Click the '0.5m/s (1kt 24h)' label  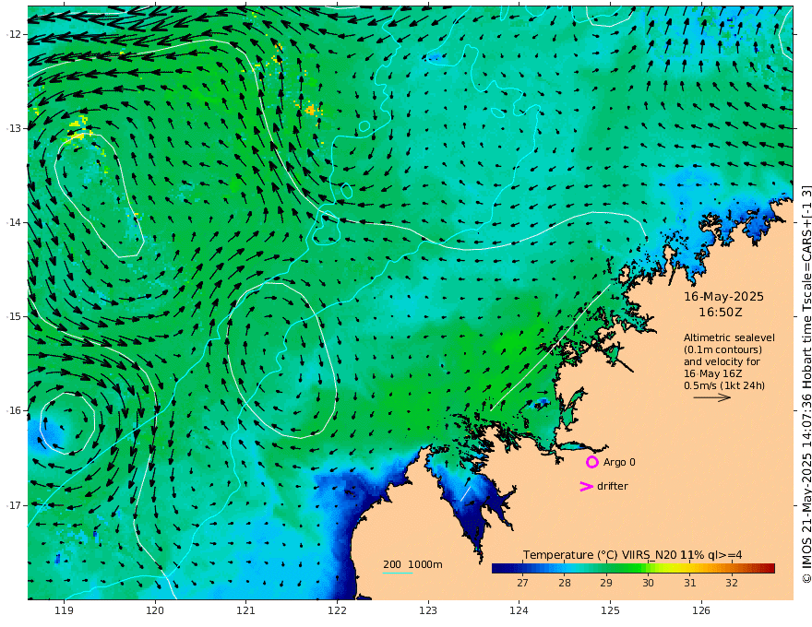[x=724, y=385]
